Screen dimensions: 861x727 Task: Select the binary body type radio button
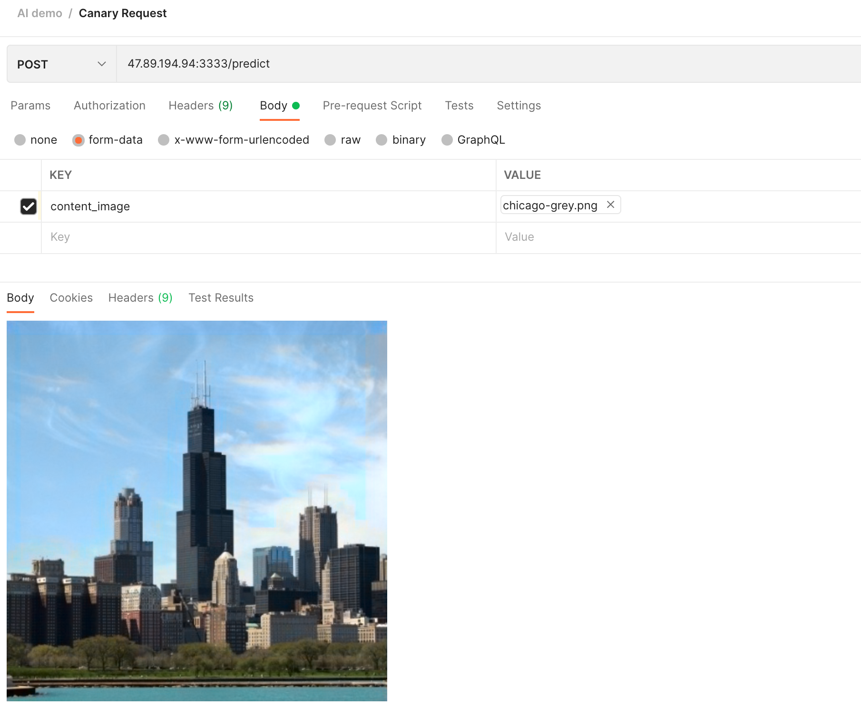pyautogui.click(x=382, y=140)
